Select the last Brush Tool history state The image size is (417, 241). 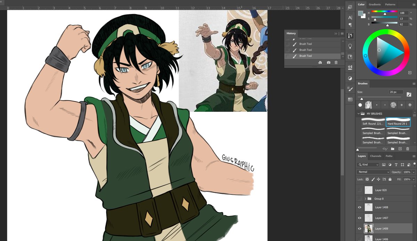313,56
